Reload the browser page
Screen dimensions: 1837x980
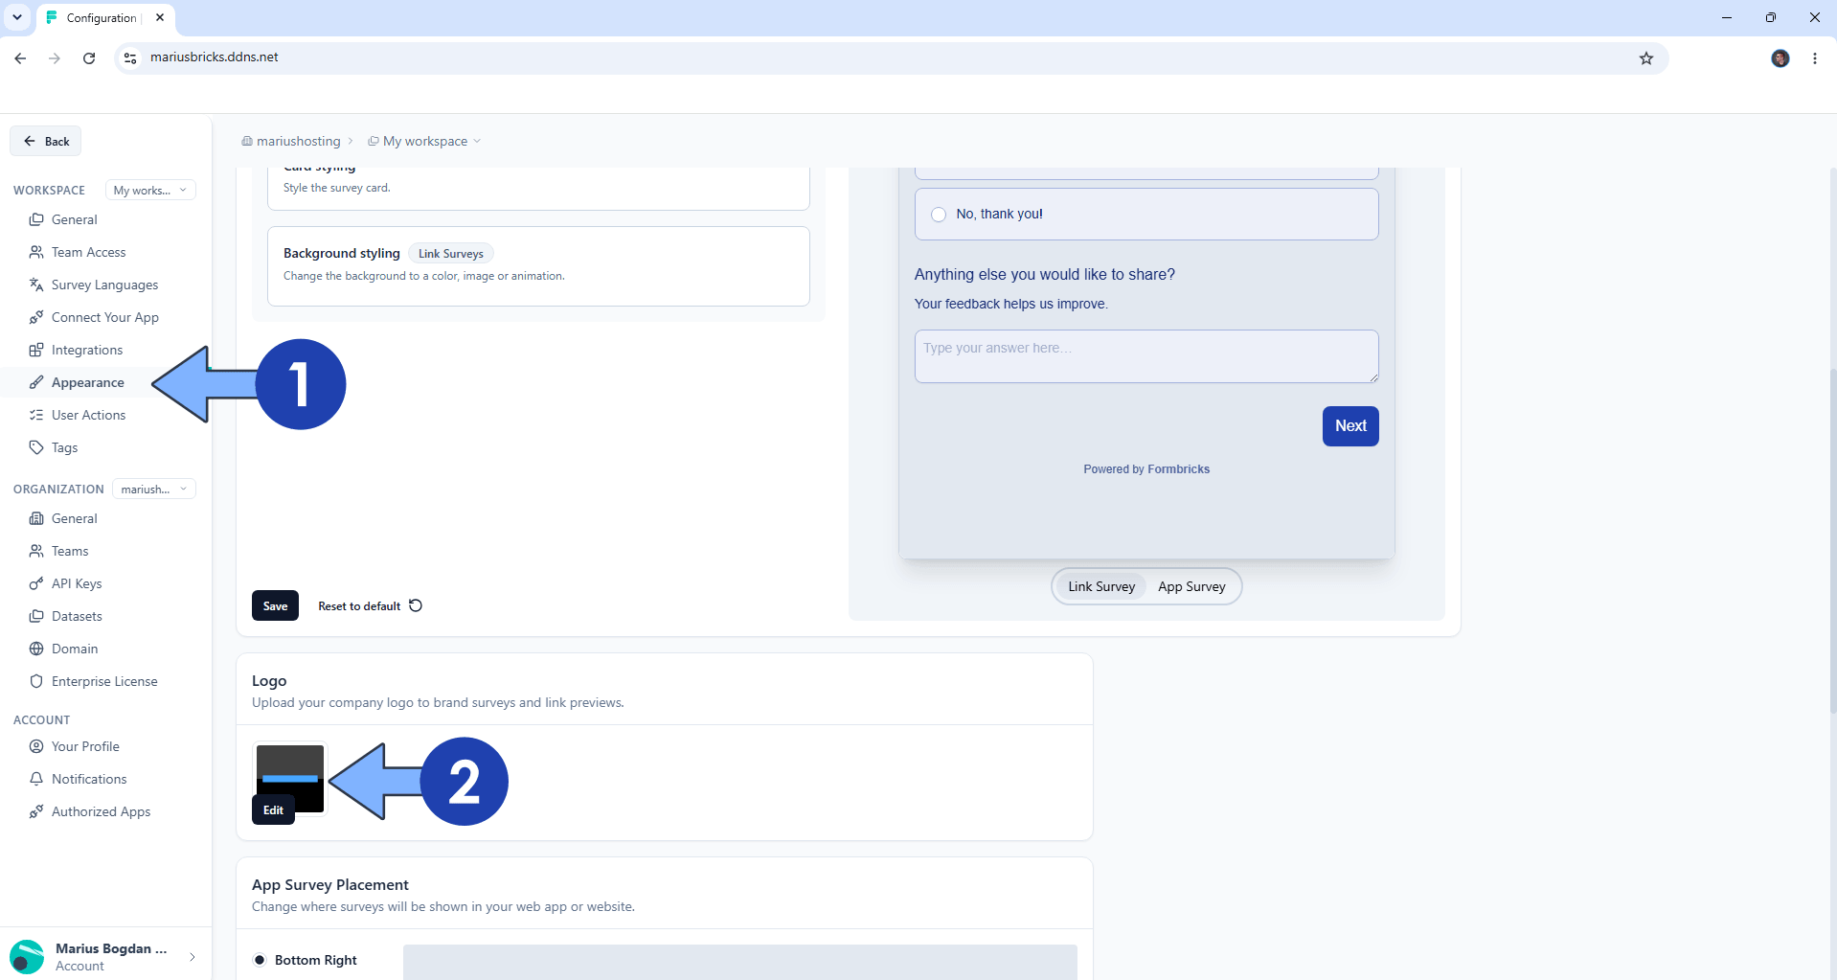coord(89,57)
